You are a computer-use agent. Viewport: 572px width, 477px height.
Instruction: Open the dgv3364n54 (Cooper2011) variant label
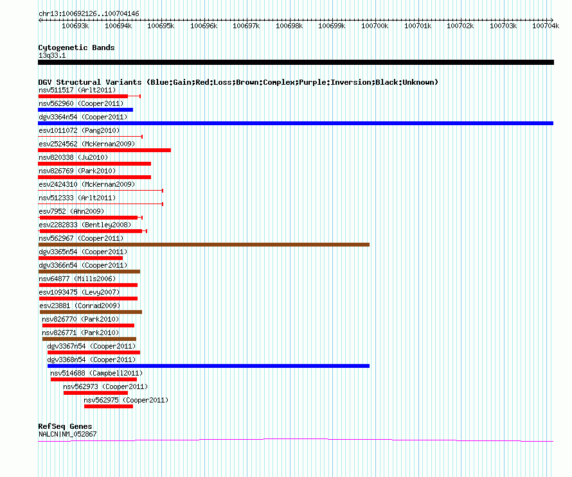click(83, 117)
